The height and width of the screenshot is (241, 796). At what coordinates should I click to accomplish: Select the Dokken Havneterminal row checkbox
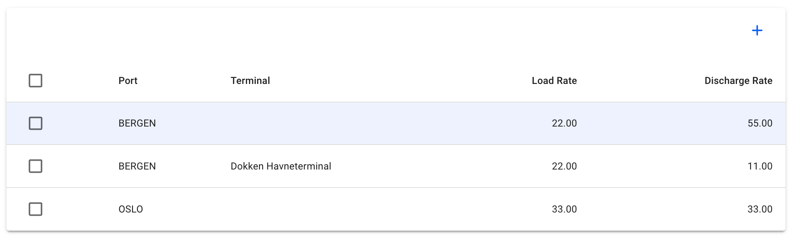(x=35, y=166)
